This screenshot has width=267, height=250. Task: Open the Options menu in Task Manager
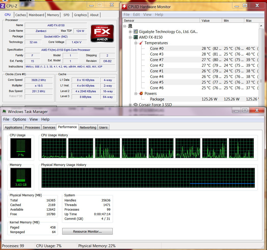[x=19, y=119]
